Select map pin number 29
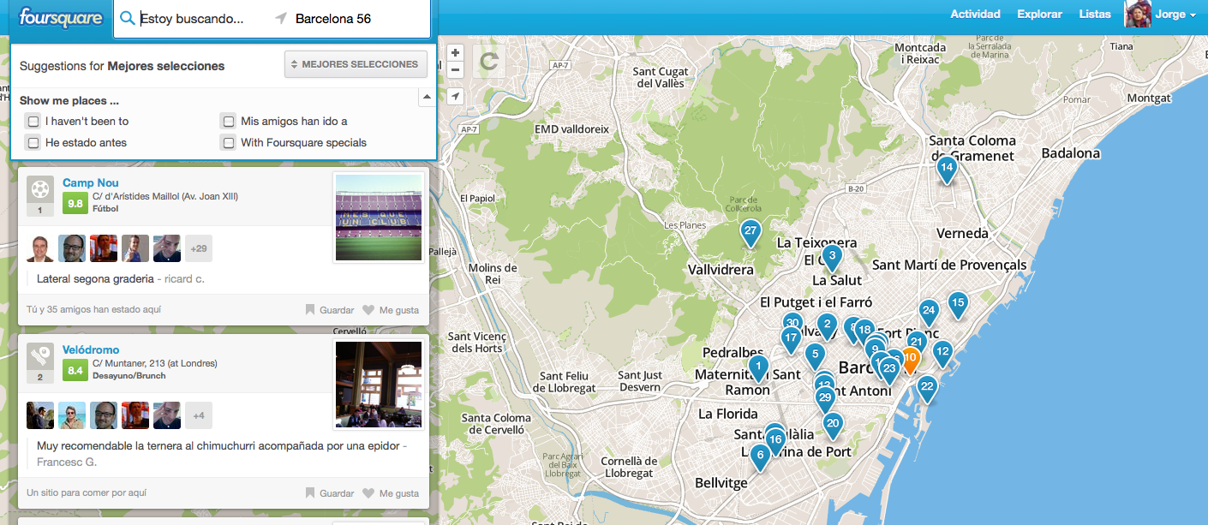The height and width of the screenshot is (525, 1208). (x=825, y=397)
